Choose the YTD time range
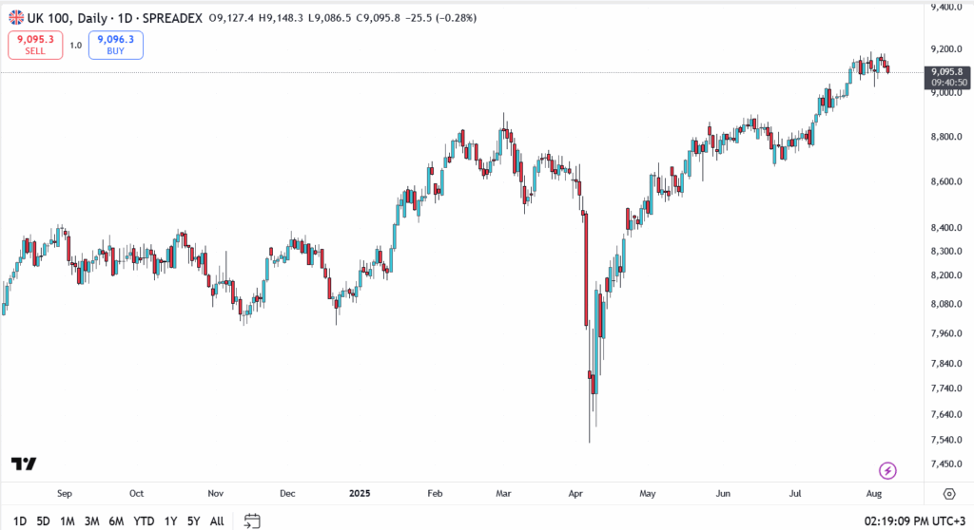This screenshot has height=530, width=974. point(145,521)
